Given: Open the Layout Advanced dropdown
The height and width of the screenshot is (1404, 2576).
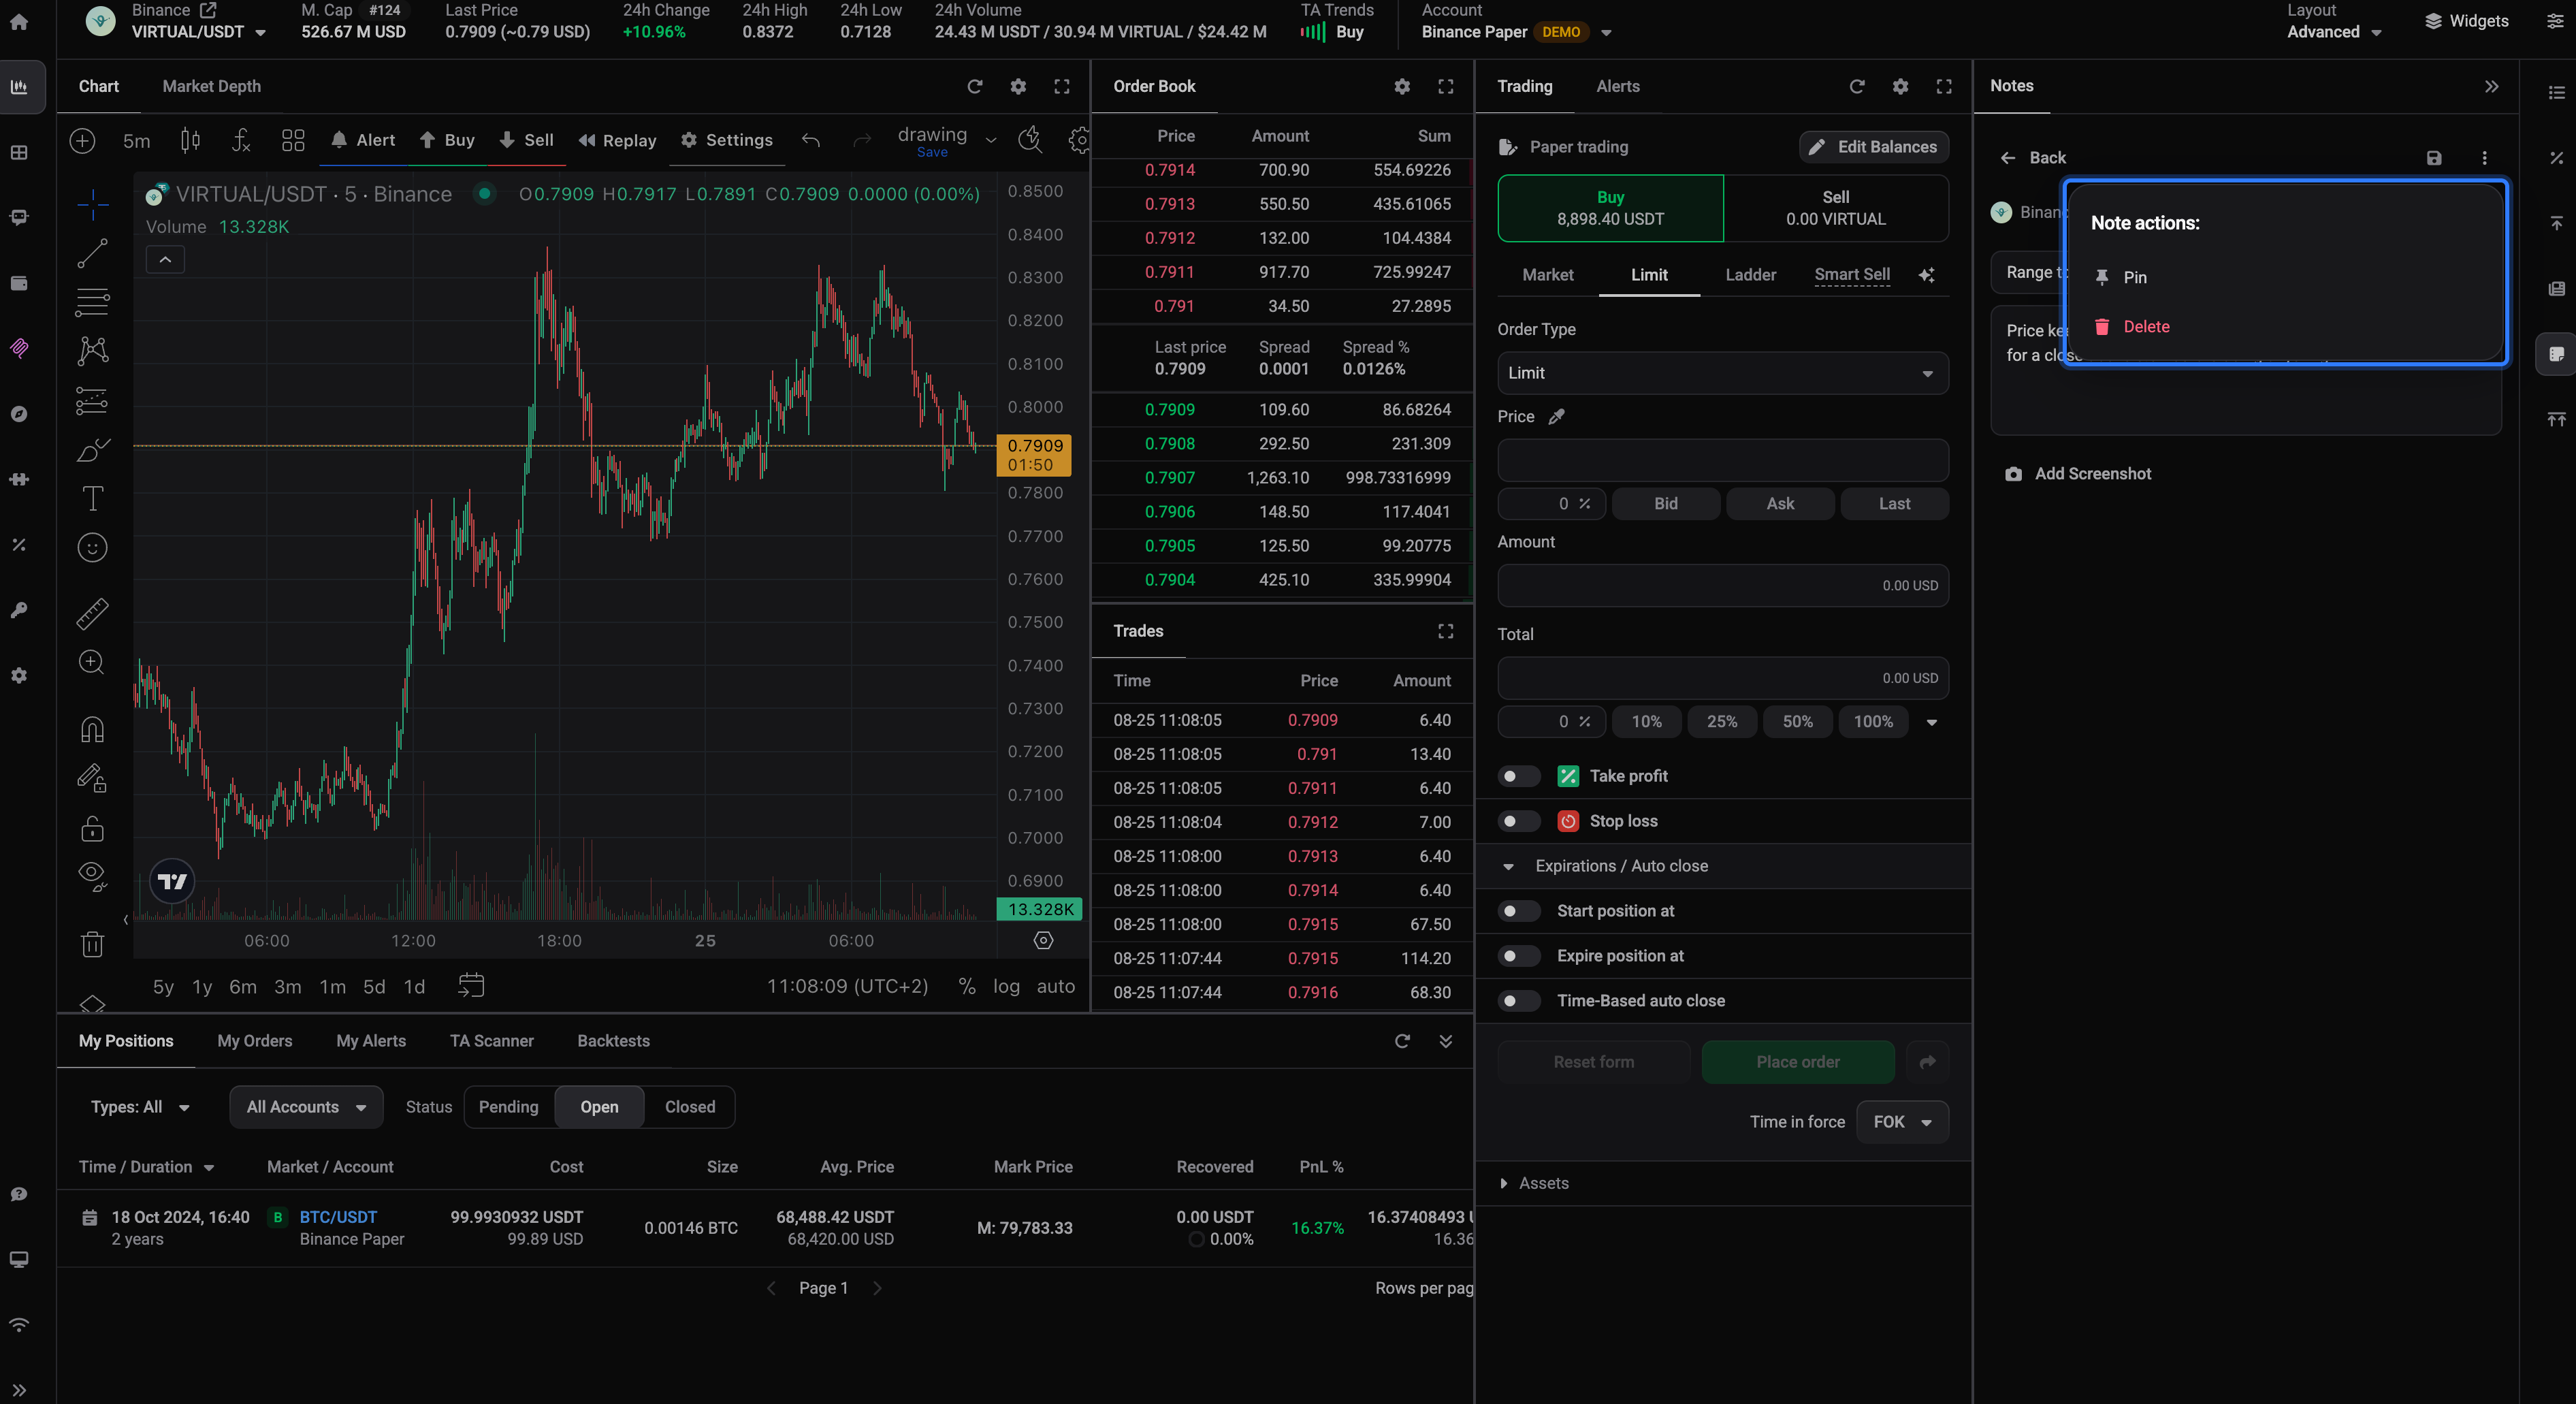Looking at the screenshot, I should [2334, 32].
